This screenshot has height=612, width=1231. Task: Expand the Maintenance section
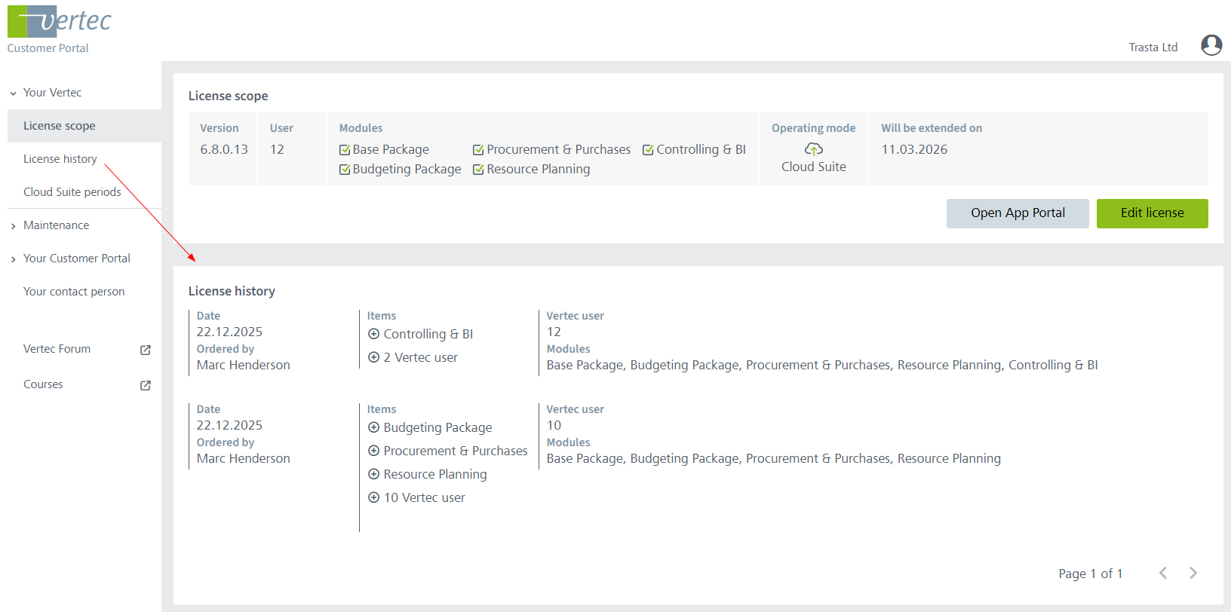pyautogui.click(x=14, y=226)
